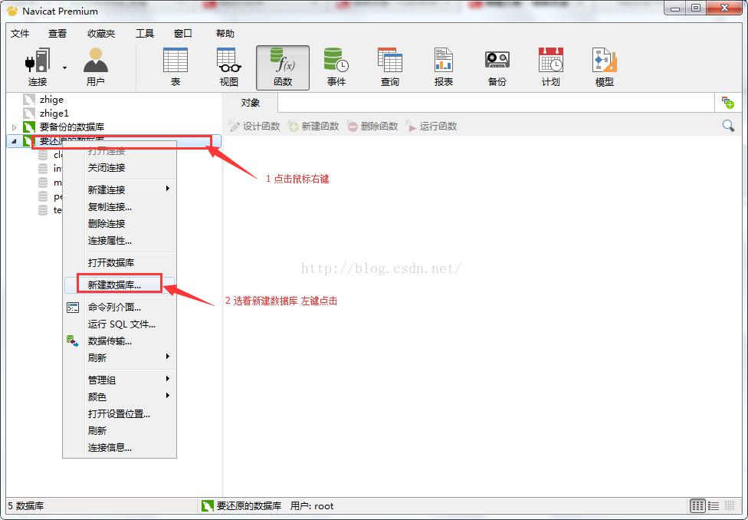Screen dimensions: 748x520
Task: Select the 对象 tab
Action: [251, 103]
